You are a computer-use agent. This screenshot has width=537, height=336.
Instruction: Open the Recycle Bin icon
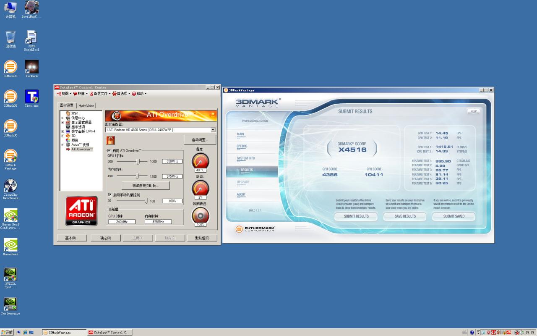[x=10, y=39]
